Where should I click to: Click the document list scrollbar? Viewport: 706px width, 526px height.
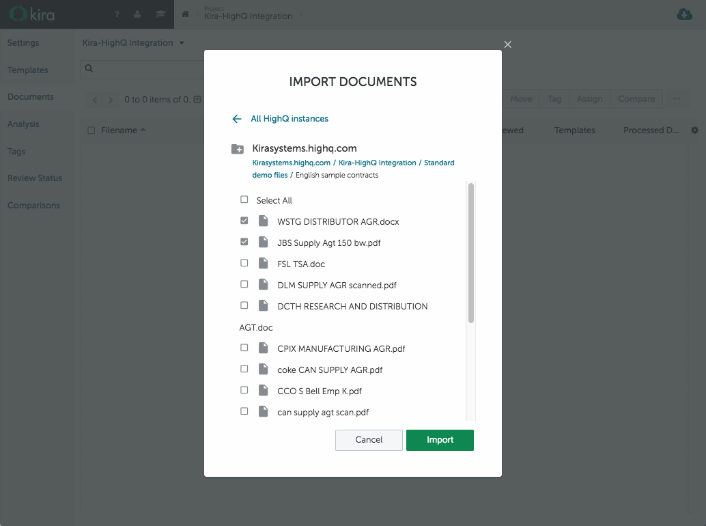471,253
